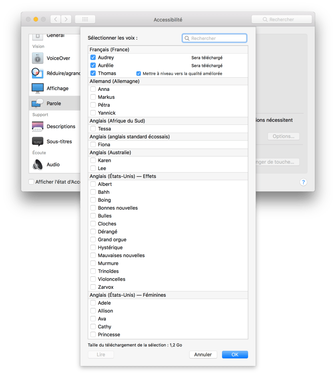Toggle Afficher l'état d'Accessibilité checkbox
The width and height of the screenshot is (336, 374).
[x=31, y=182]
